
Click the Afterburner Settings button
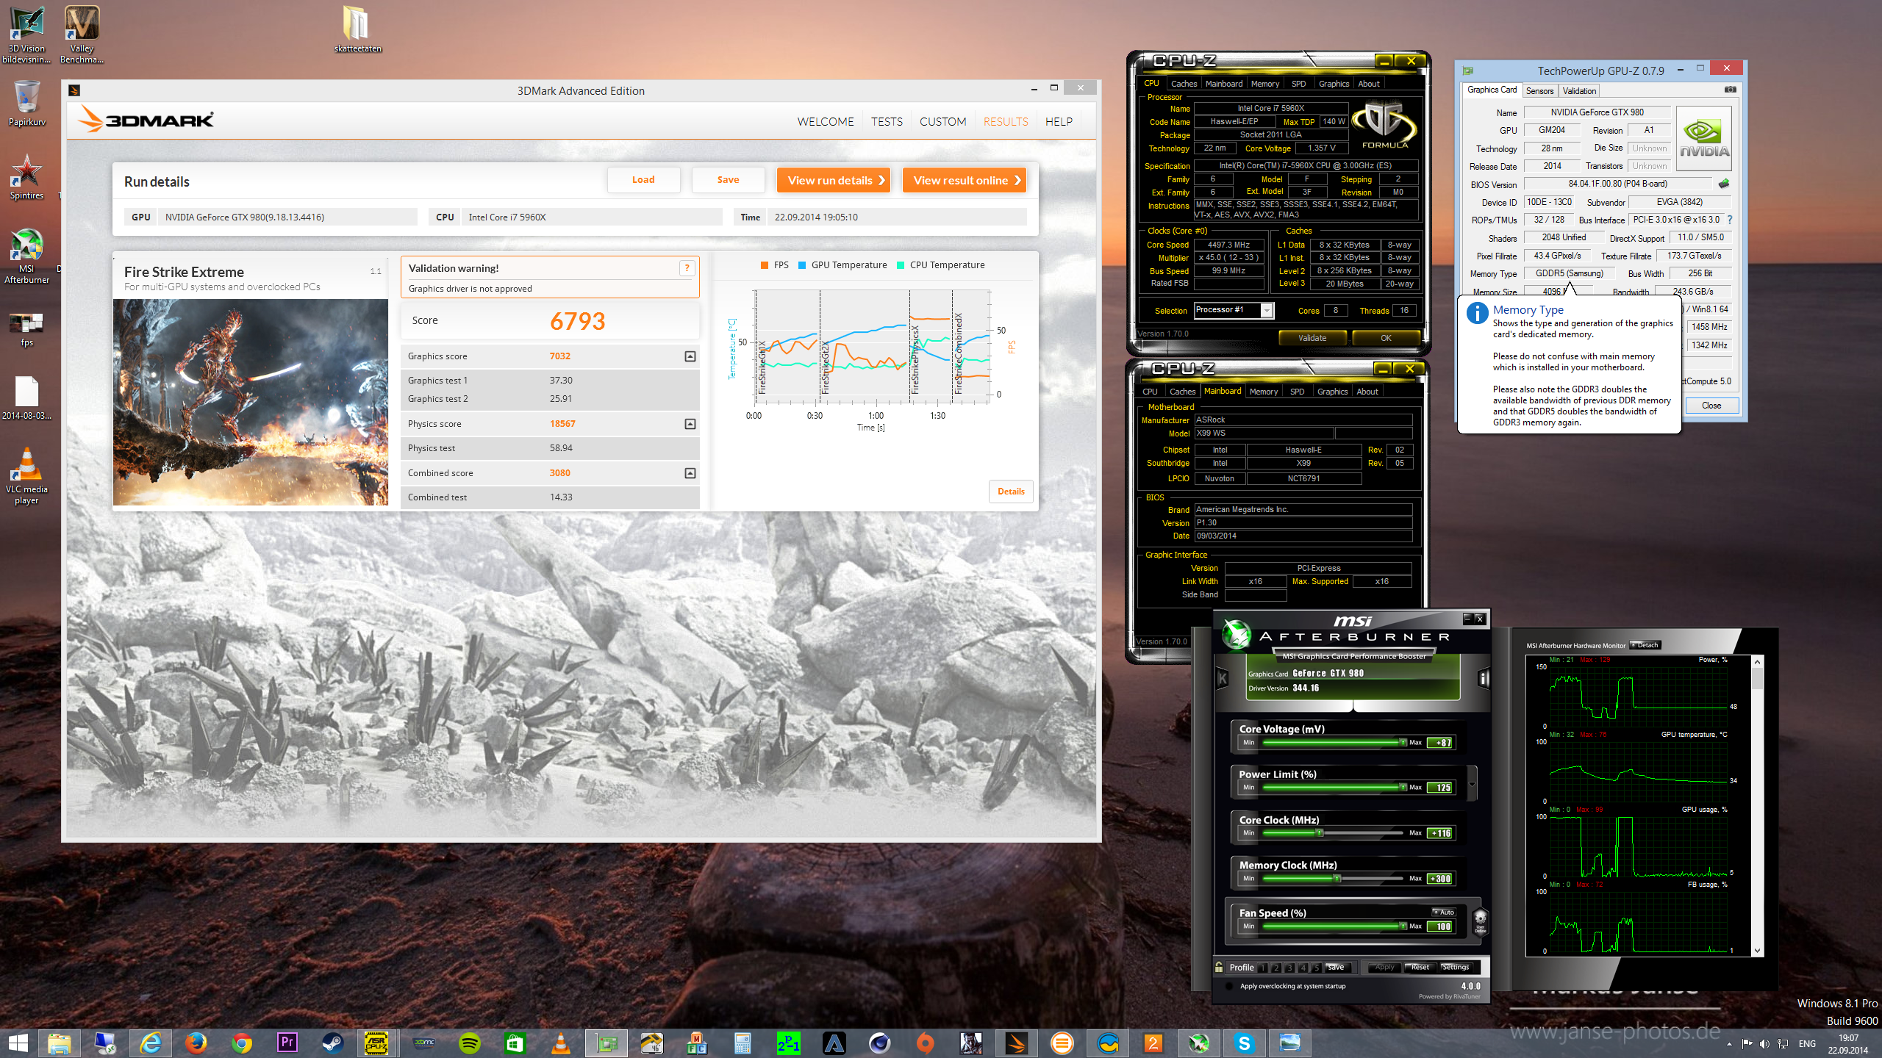[1456, 968]
